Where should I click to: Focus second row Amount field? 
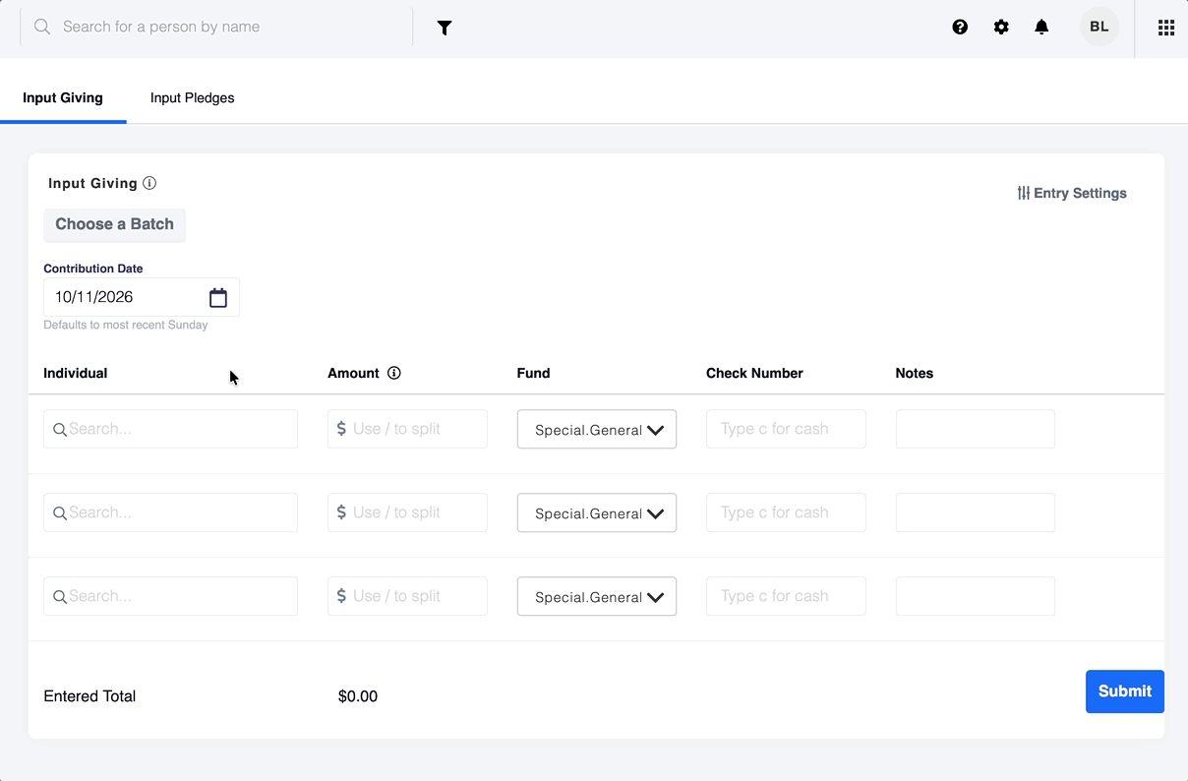(x=407, y=512)
